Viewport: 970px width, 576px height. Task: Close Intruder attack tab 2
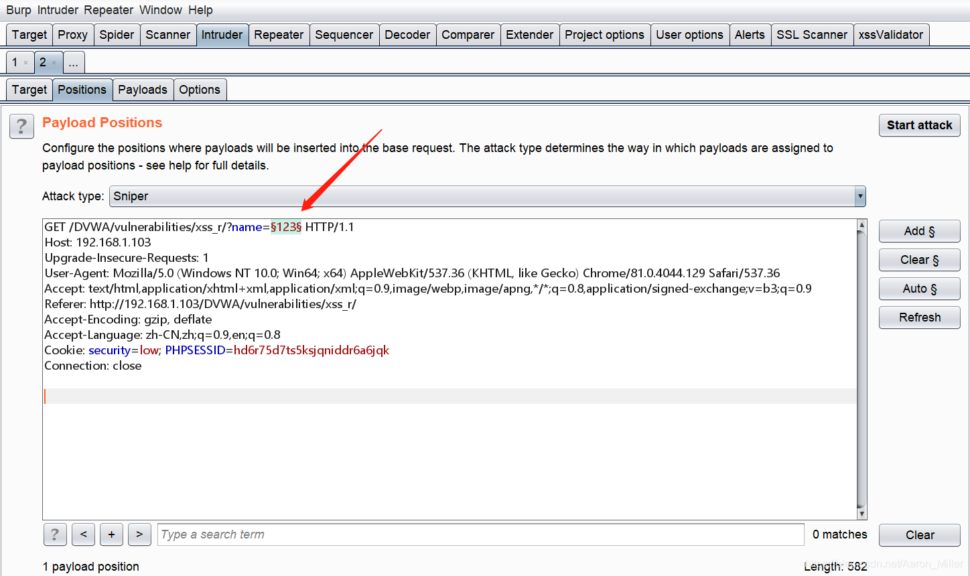click(x=54, y=62)
